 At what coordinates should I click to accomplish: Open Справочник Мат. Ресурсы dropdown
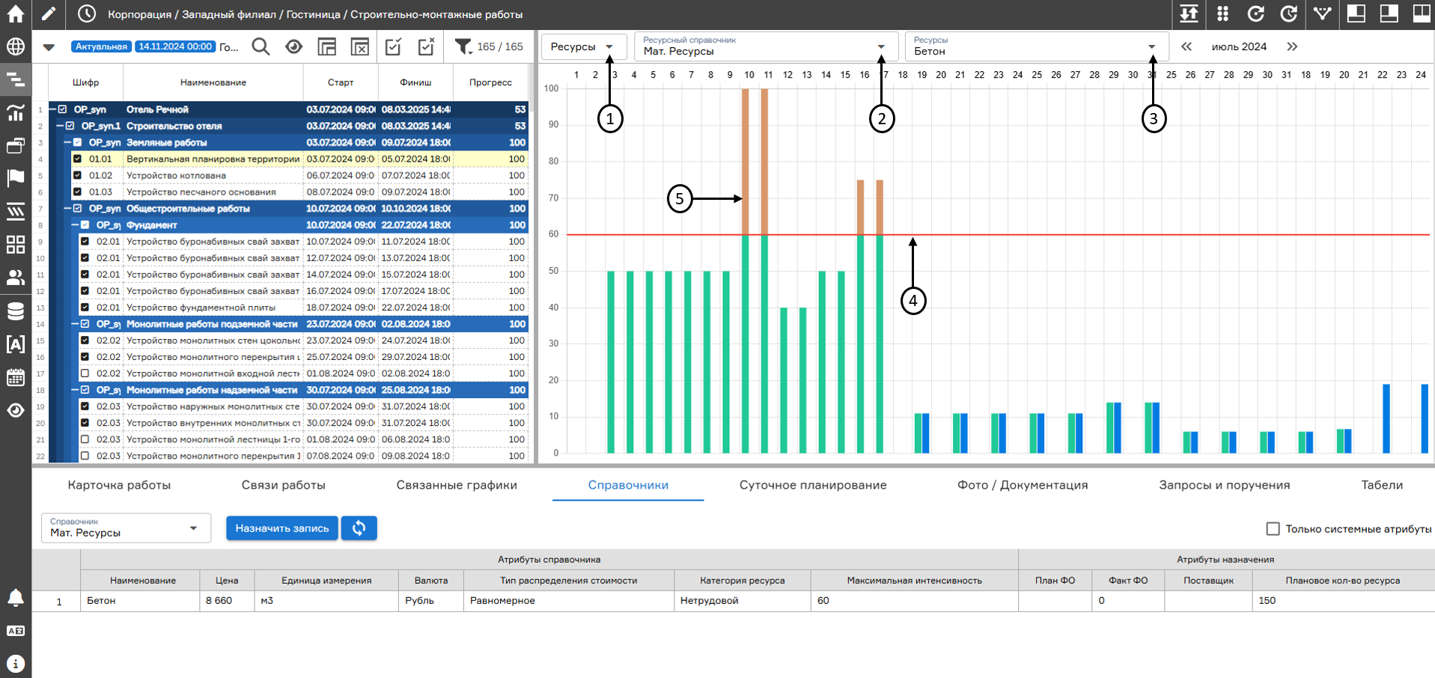point(126,528)
